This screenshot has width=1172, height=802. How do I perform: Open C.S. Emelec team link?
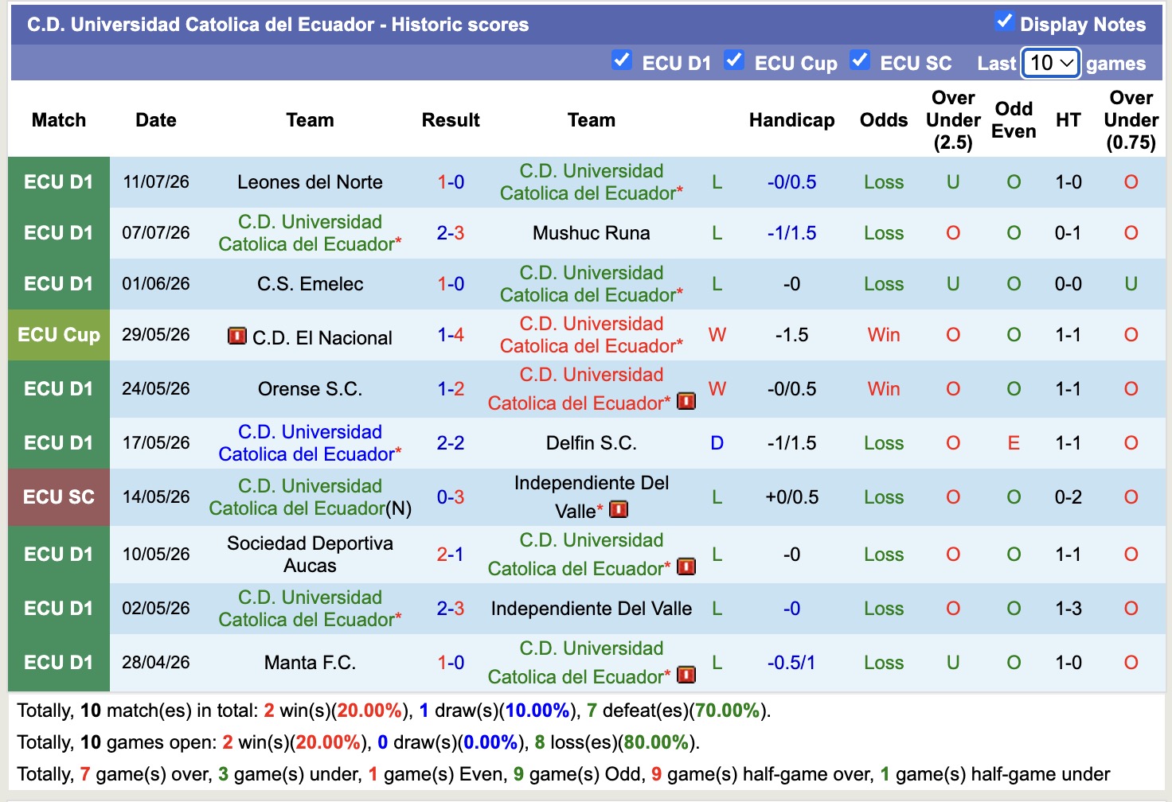click(x=310, y=284)
